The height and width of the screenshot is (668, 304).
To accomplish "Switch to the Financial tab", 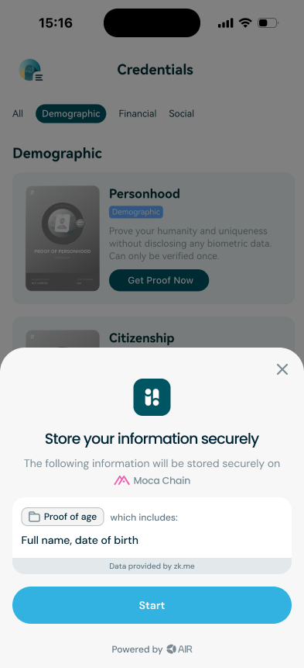I will [138, 114].
